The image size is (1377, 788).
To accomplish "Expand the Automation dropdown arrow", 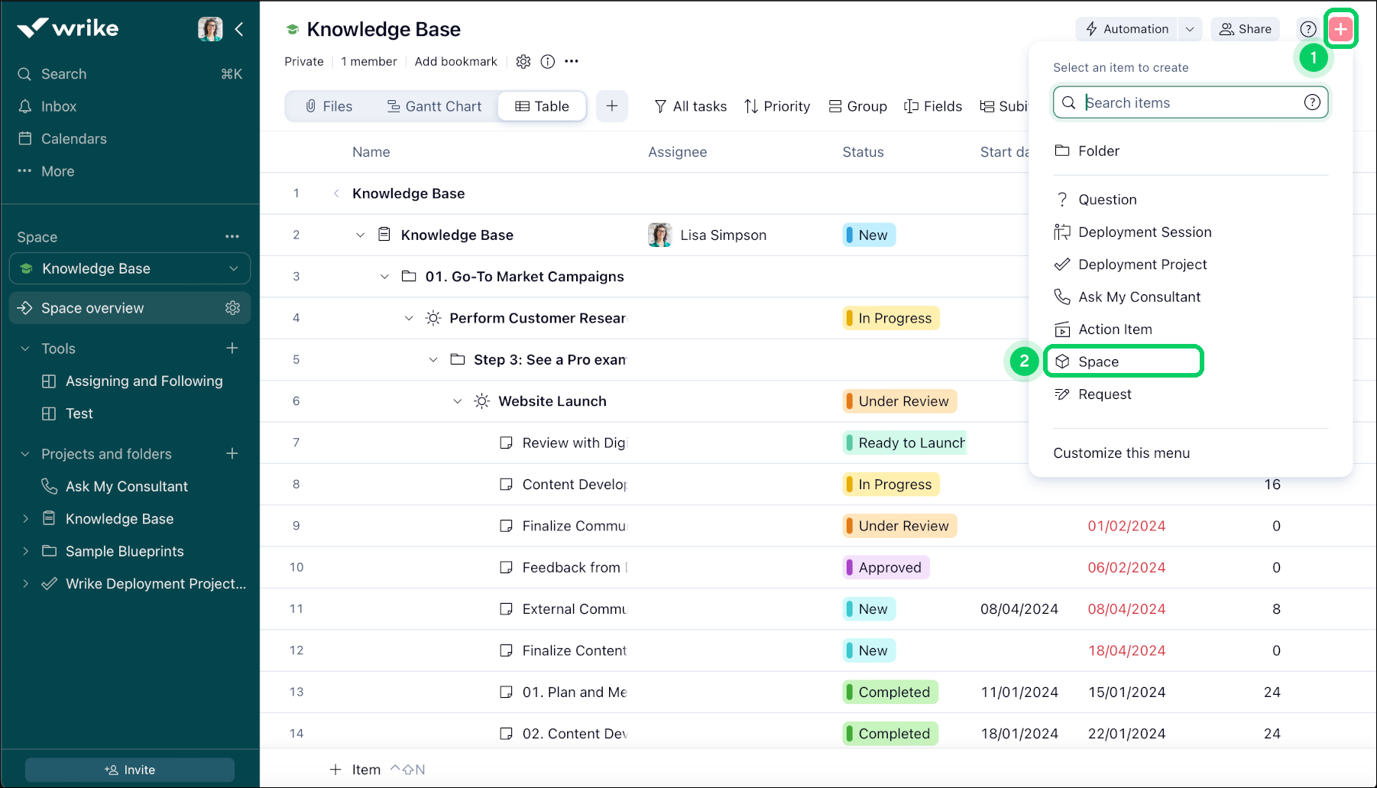I will tap(1190, 29).
